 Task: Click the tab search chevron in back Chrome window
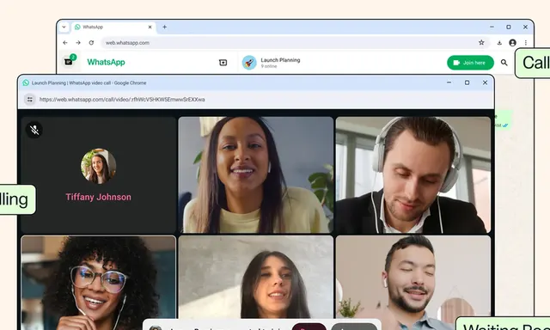[x=64, y=27]
